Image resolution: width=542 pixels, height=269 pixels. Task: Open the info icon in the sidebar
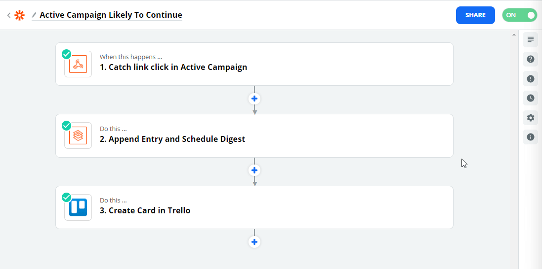530,137
